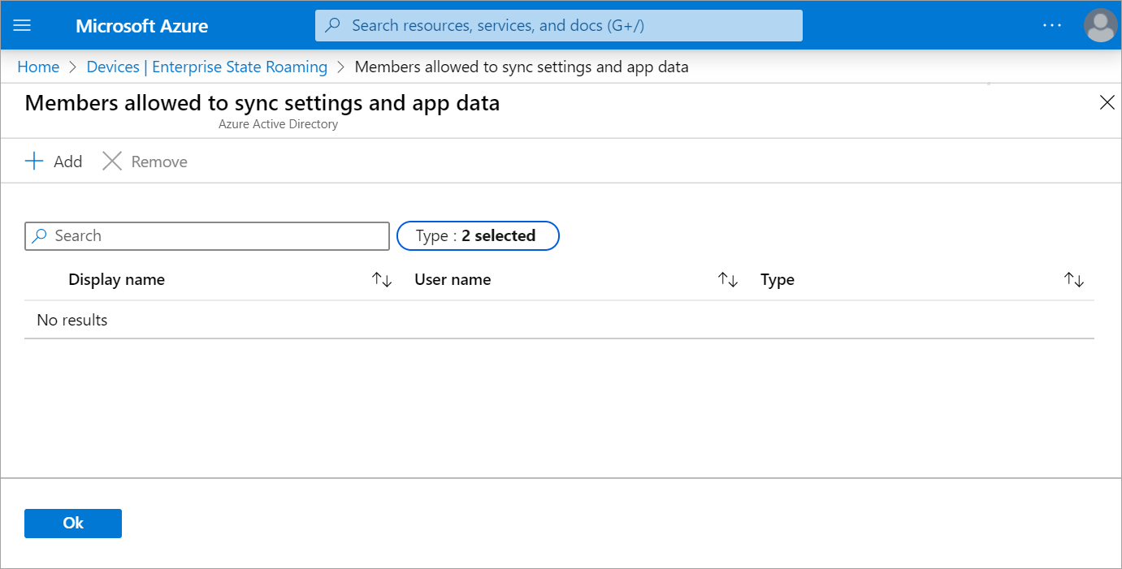Open Devices | Enterprise State Roaming breadcrumb
The width and height of the screenshot is (1122, 569).
(206, 67)
